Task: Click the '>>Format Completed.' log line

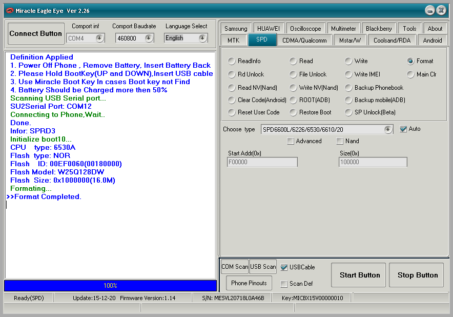Action: pyautogui.click(x=44, y=196)
